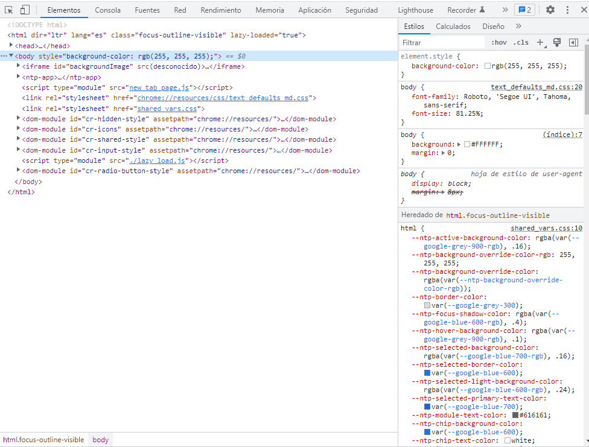Viewport: 589px width, 447px height.
Task: Switch to the Consola tab
Action: coord(107,10)
